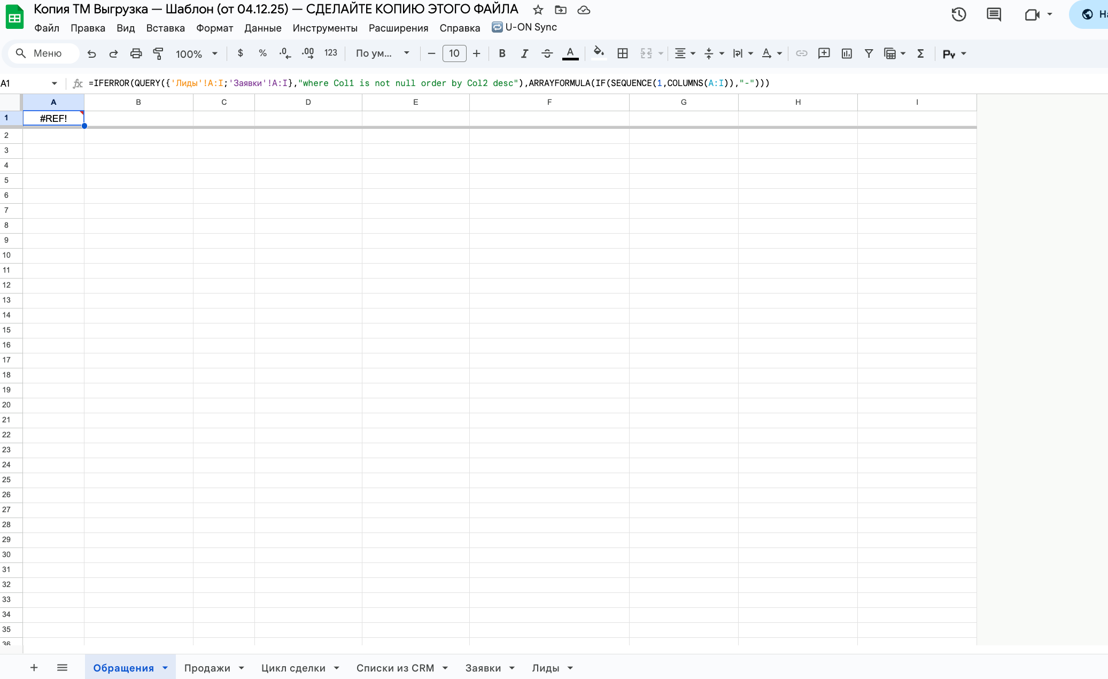Create a filter using the funnel icon
1108x679 pixels.
869,53
